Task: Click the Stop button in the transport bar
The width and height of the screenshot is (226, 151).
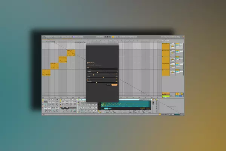Action: click(107, 37)
